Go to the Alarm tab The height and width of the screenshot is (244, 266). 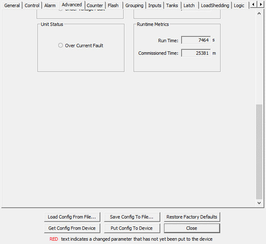[50, 5]
